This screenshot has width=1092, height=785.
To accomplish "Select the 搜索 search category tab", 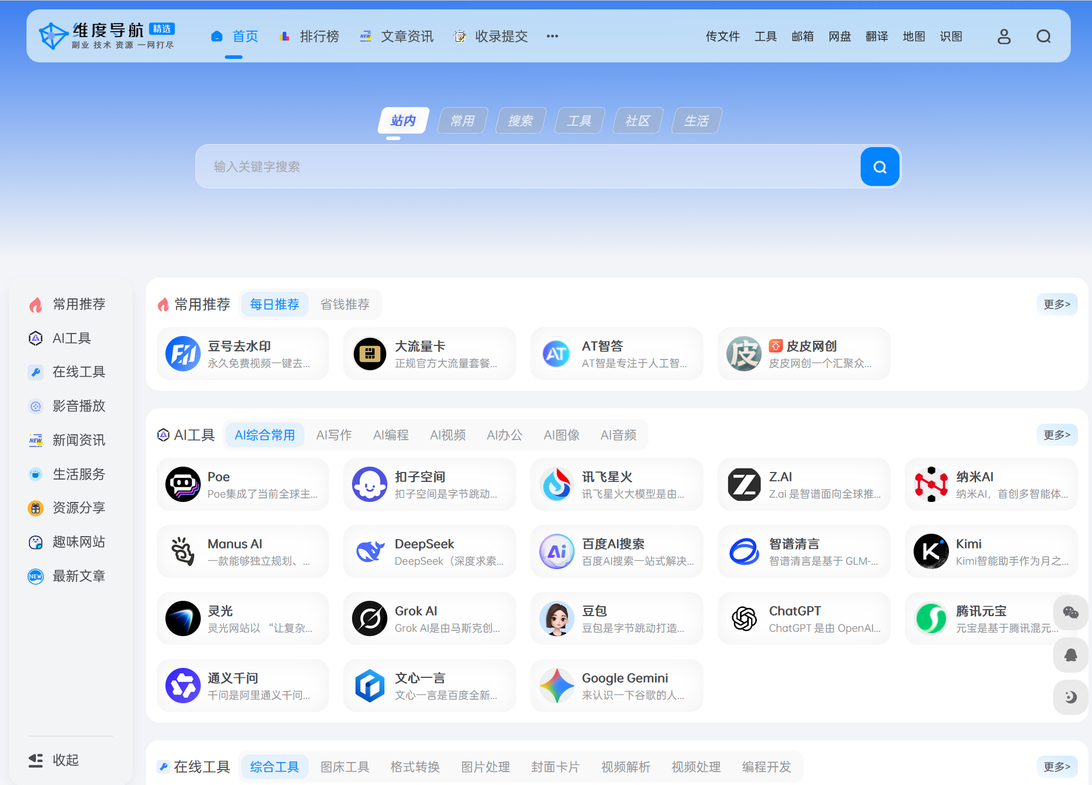I will point(520,121).
